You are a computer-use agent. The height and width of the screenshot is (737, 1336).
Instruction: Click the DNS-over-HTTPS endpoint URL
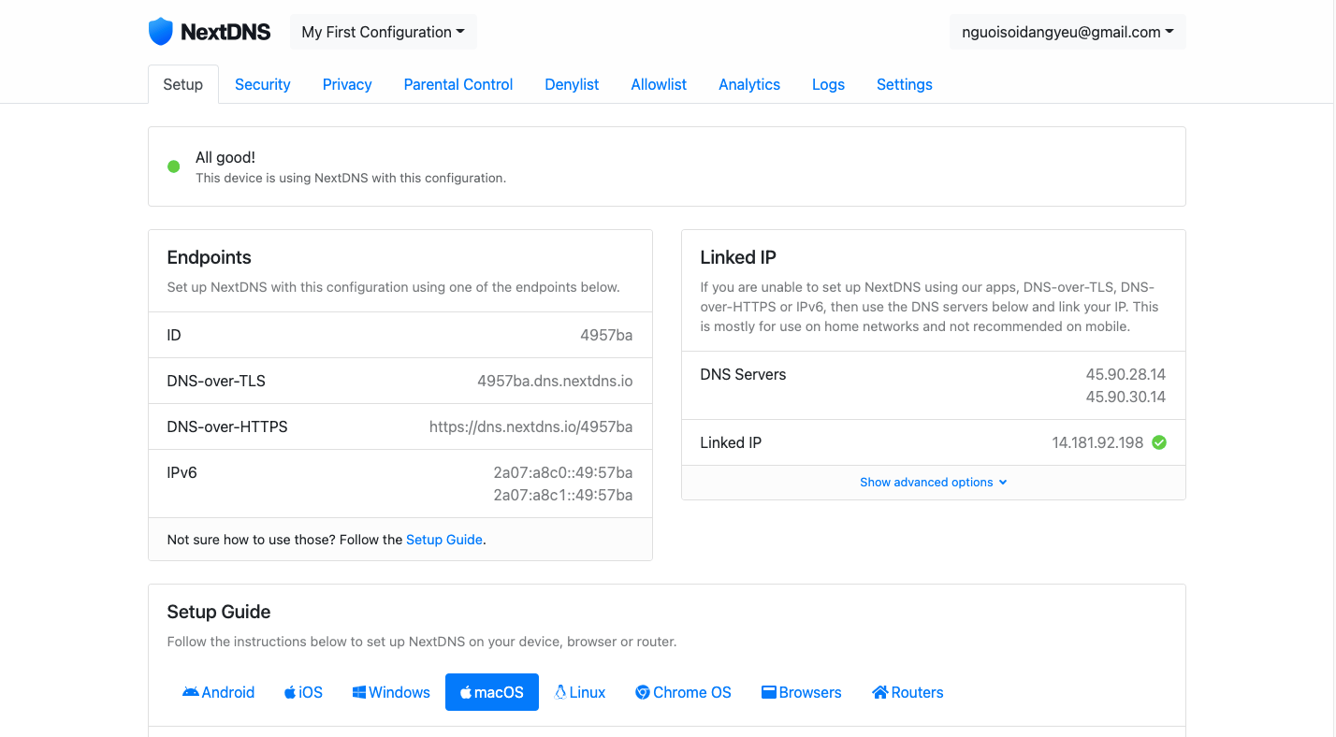[x=530, y=426]
